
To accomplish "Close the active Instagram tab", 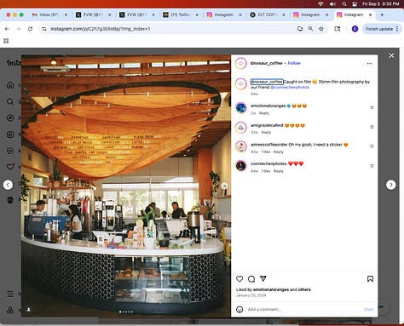I will click(370, 14).
